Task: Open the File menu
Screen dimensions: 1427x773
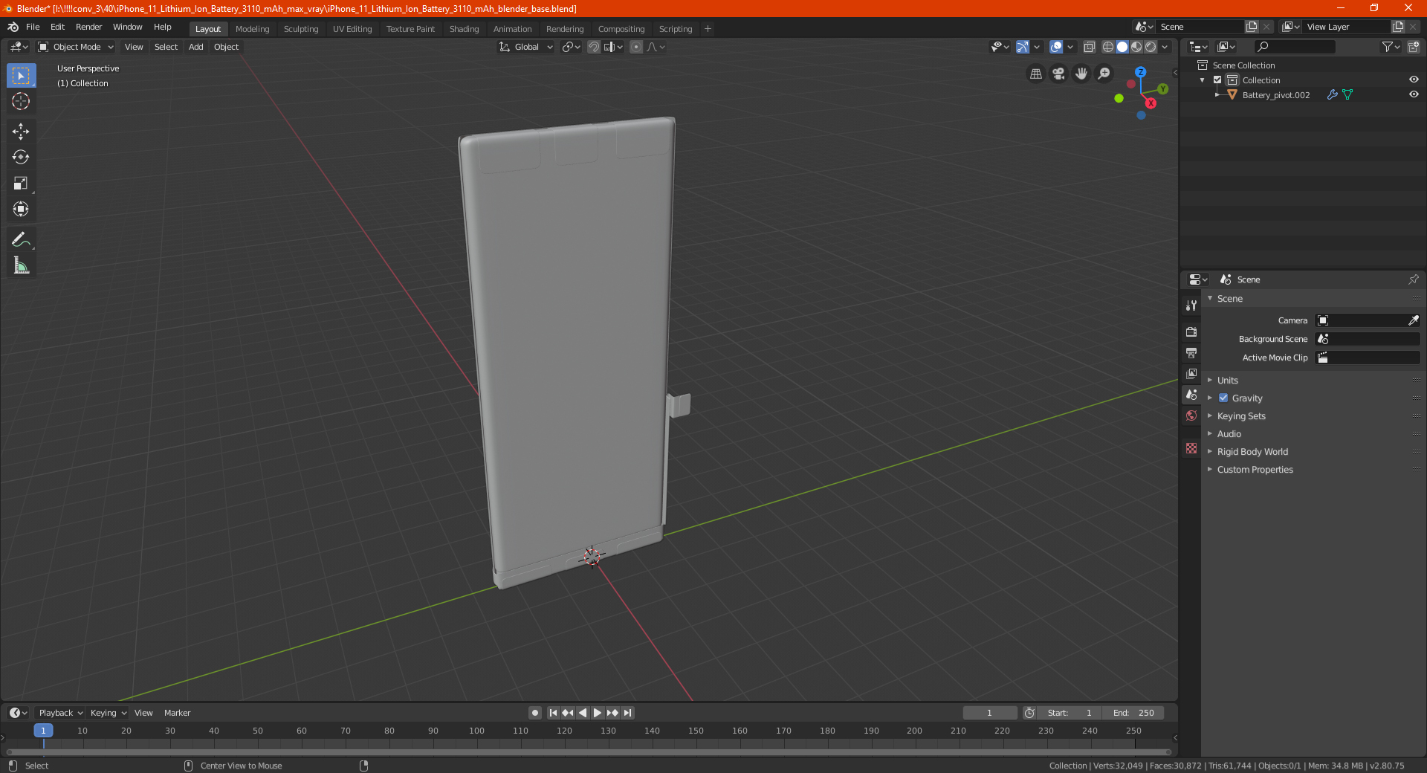Action: (x=33, y=27)
